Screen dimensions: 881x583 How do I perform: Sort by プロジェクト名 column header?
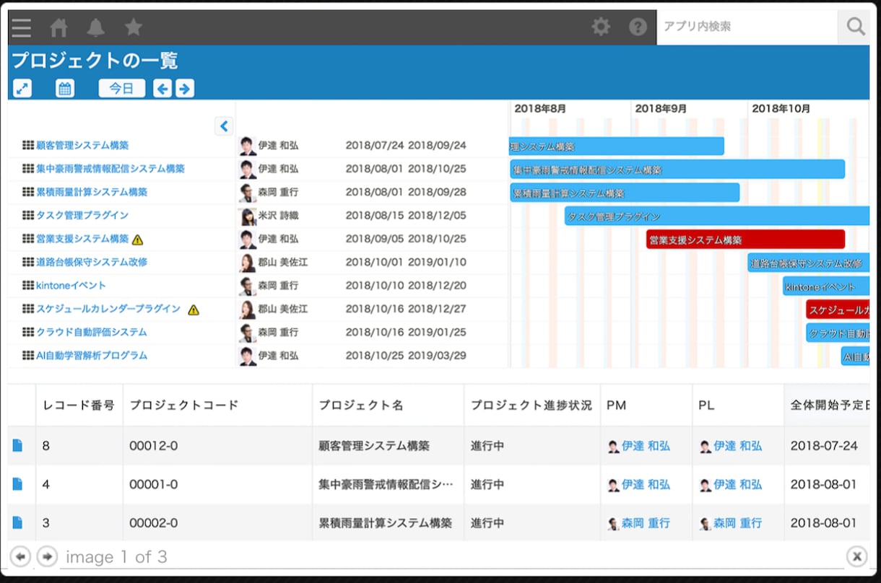pos(388,405)
